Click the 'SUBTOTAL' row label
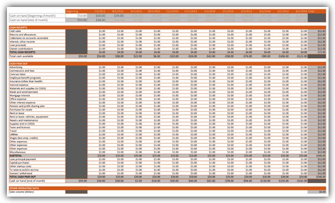 pyautogui.click(x=16, y=155)
